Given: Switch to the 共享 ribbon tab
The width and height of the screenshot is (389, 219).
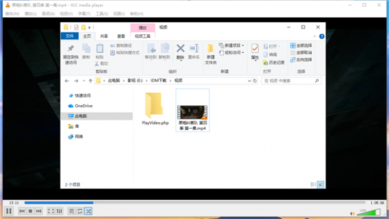Looking at the screenshot, I should pyautogui.click(x=104, y=36).
